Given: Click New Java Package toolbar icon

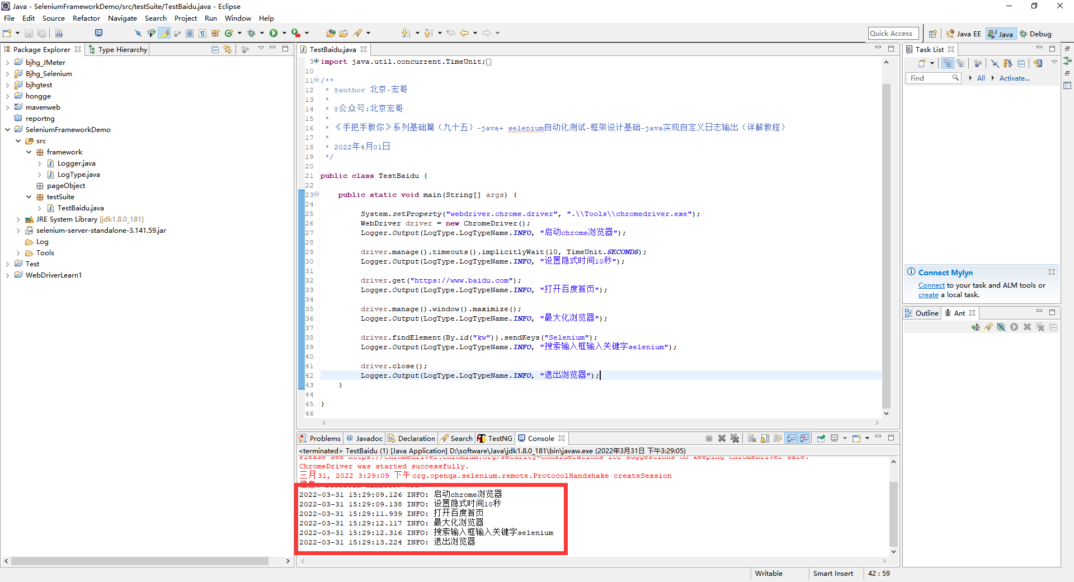Looking at the screenshot, I should 215,34.
